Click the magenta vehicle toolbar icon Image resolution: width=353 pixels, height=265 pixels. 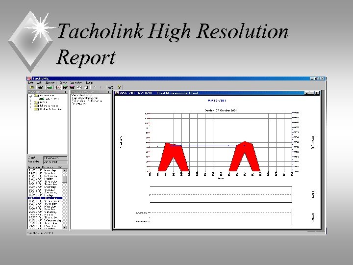pyautogui.click(x=72, y=87)
